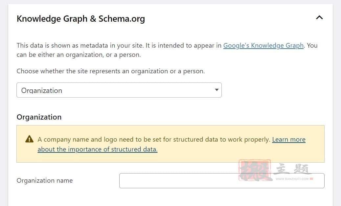
Task: Click "about the importance of structured data" link text
Action: point(98,149)
